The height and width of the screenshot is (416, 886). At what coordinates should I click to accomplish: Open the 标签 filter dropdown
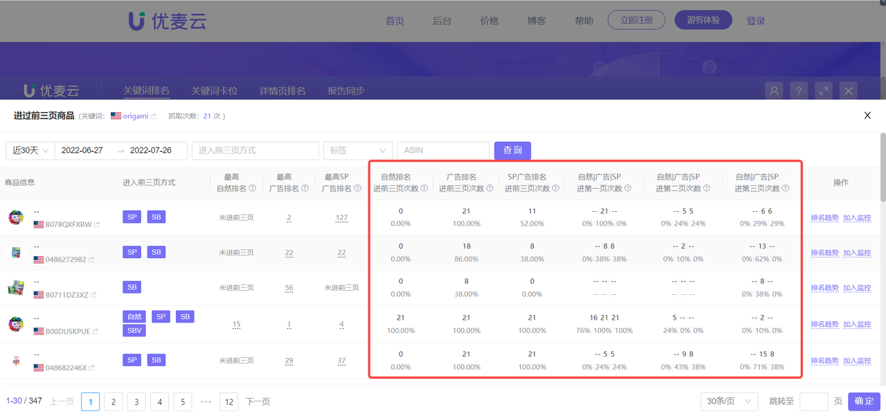[357, 150]
